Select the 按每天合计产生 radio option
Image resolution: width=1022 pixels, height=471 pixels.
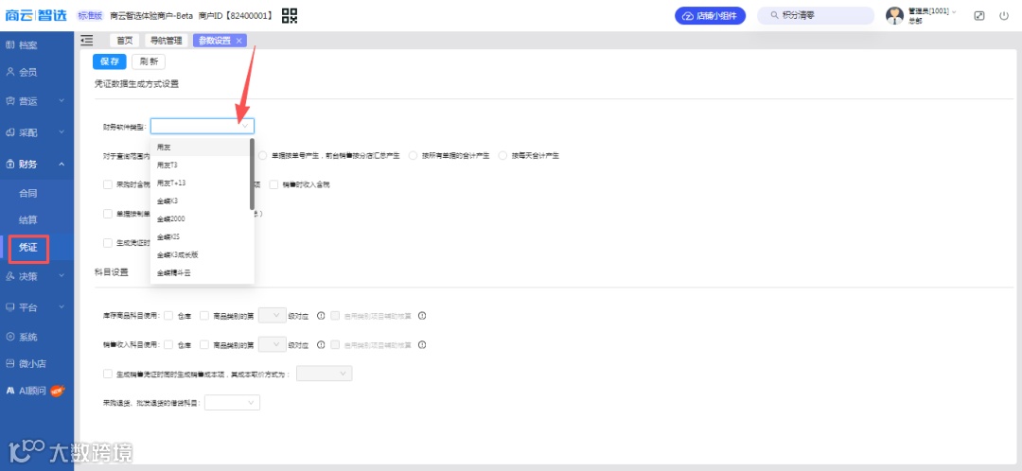pyautogui.click(x=502, y=156)
